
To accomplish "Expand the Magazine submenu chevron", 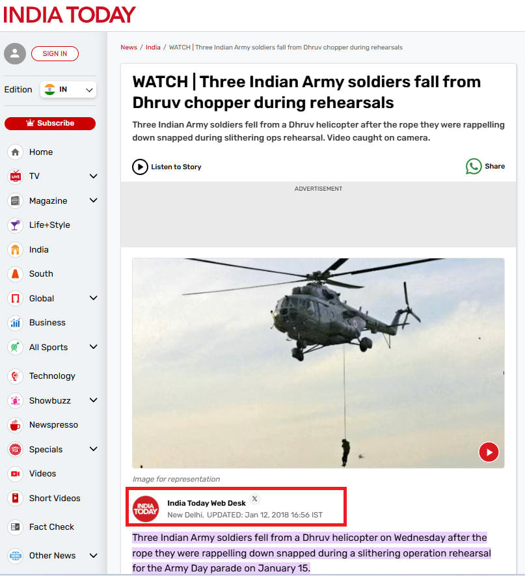I will (x=93, y=200).
